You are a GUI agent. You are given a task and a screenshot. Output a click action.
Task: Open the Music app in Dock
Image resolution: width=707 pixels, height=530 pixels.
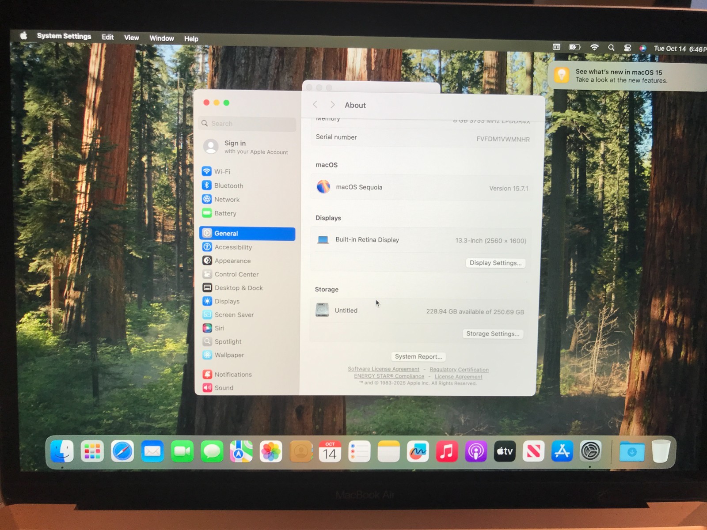(447, 451)
